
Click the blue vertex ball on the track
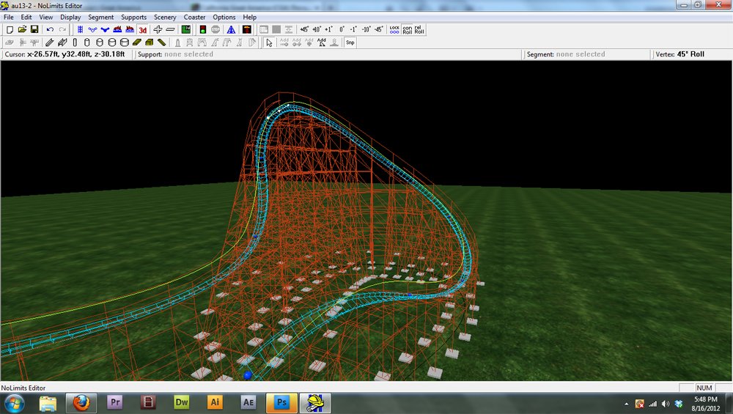coord(248,374)
